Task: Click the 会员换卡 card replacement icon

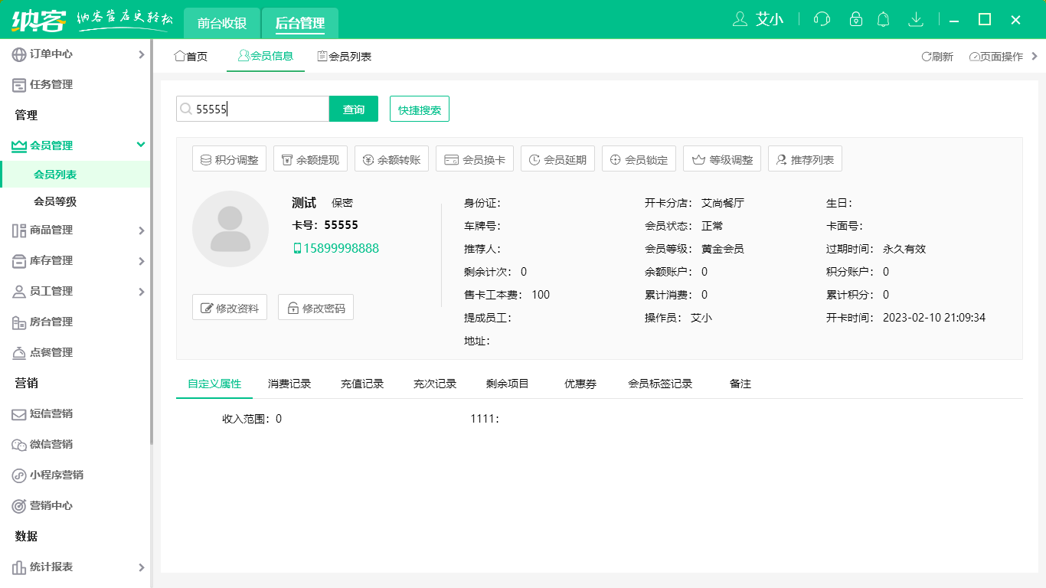Action: (x=475, y=158)
